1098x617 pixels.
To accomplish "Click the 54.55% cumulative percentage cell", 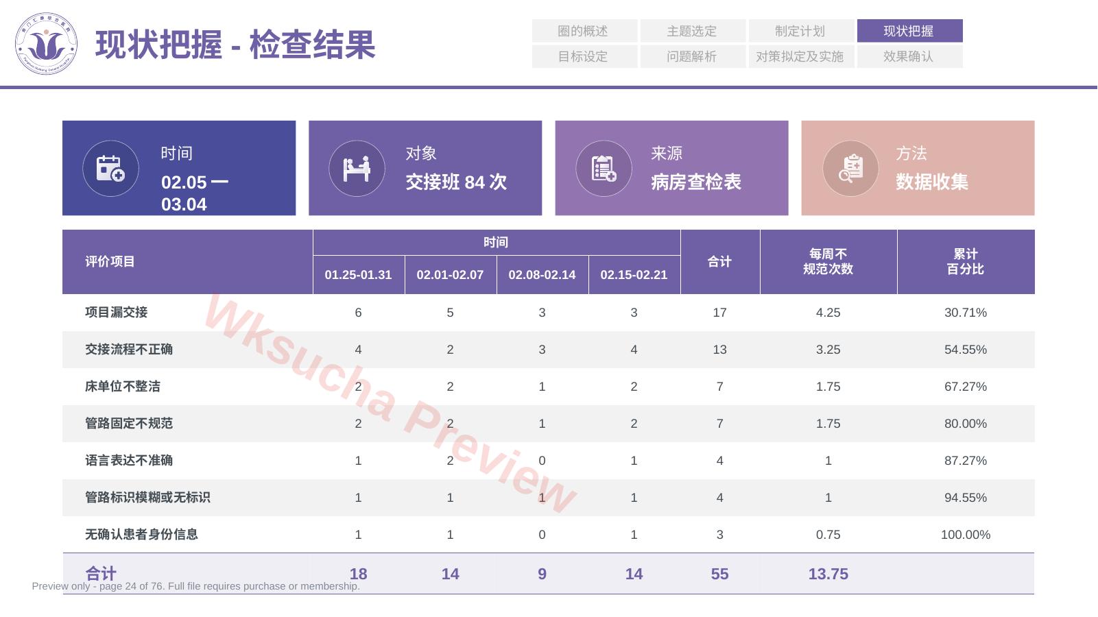I will pos(965,350).
